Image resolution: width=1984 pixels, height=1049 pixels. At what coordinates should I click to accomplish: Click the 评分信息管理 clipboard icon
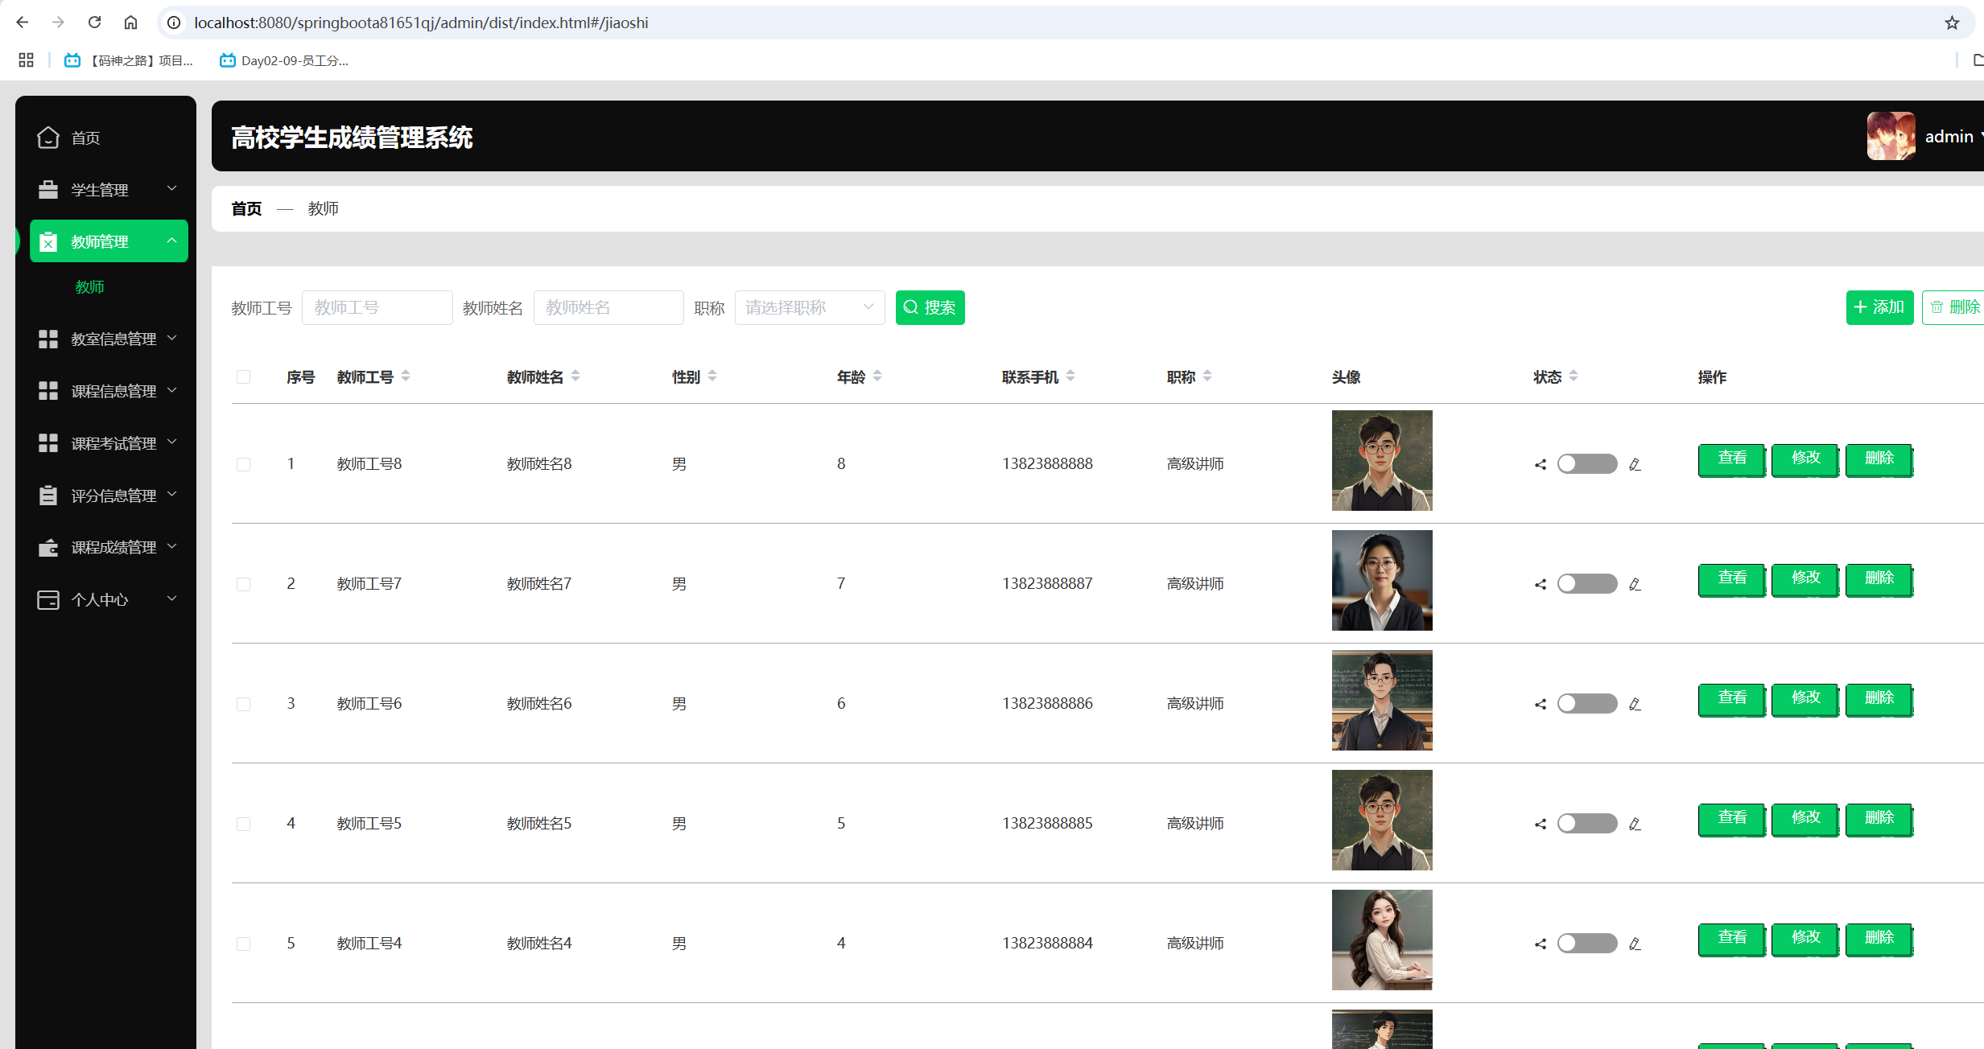(x=48, y=496)
